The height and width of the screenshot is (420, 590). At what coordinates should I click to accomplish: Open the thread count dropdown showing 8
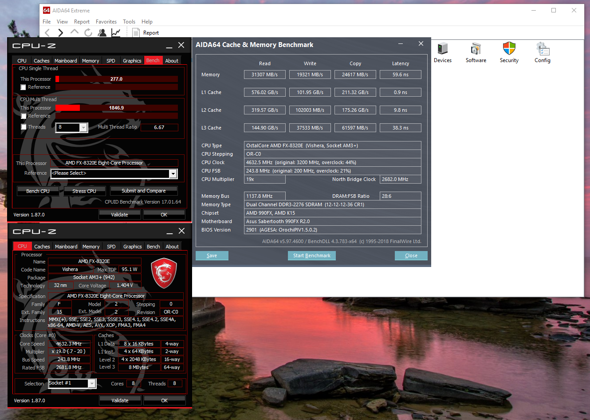pyautogui.click(x=71, y=127)
